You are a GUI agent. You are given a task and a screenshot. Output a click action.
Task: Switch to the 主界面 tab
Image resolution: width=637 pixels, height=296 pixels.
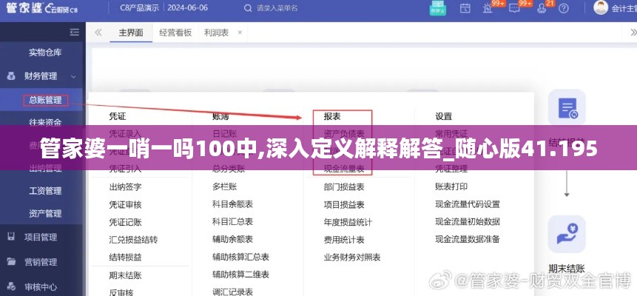pyautogui.click(x=131, y=33)
